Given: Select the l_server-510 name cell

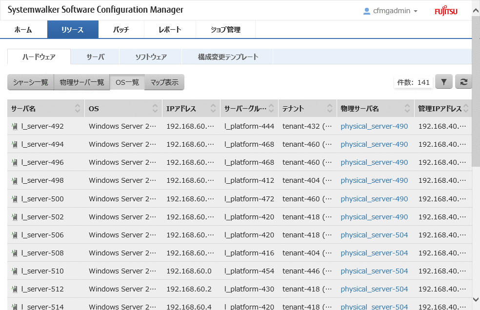Looking at the screenshot, I should click(46, 271).
